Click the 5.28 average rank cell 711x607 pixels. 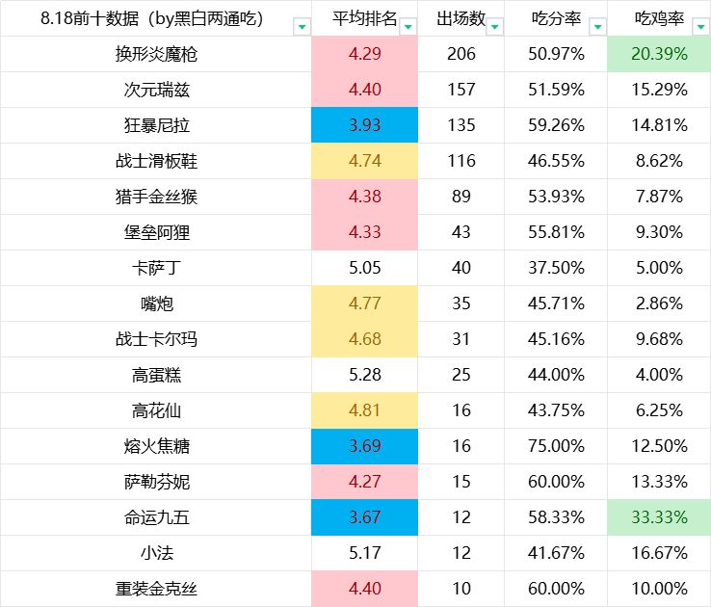point(364,375)
